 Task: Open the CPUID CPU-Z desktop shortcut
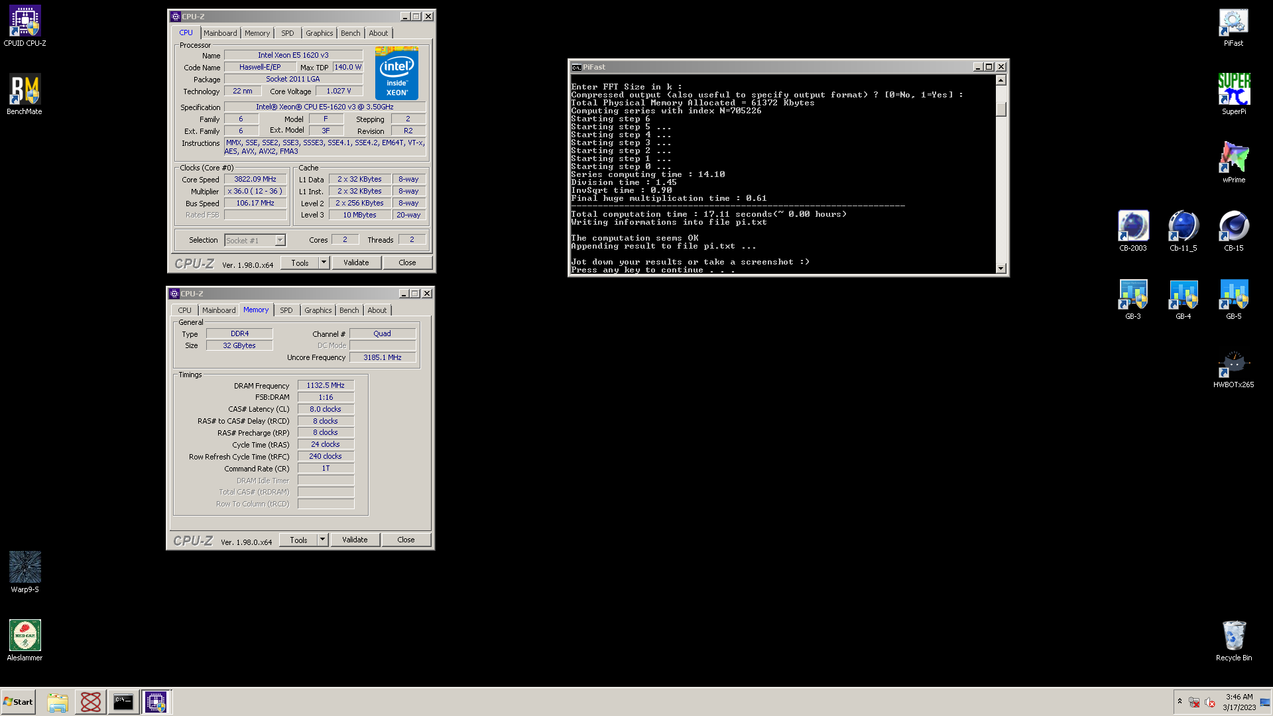[x=25, y=27]
